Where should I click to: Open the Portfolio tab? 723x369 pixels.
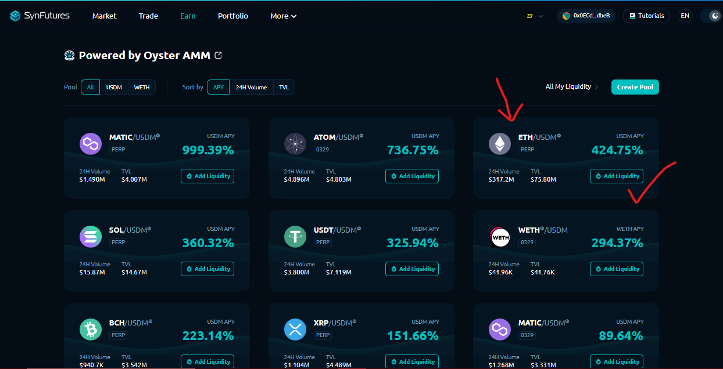click(x=233, y=16)
